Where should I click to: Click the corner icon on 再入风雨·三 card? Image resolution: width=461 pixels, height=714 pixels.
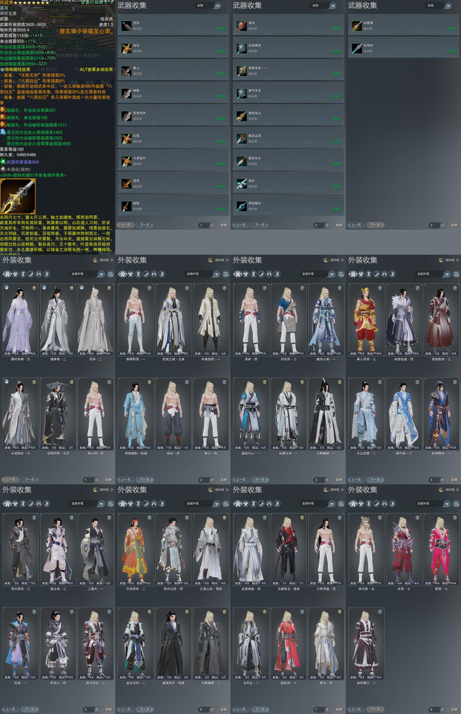(x=380, y=288)
